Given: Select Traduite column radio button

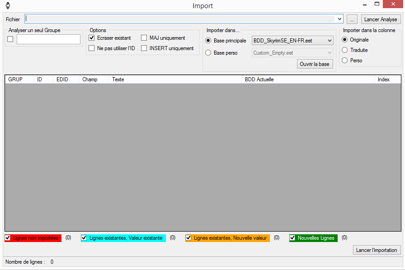Looking at the screenshot, I should click(x=345, y=50).
